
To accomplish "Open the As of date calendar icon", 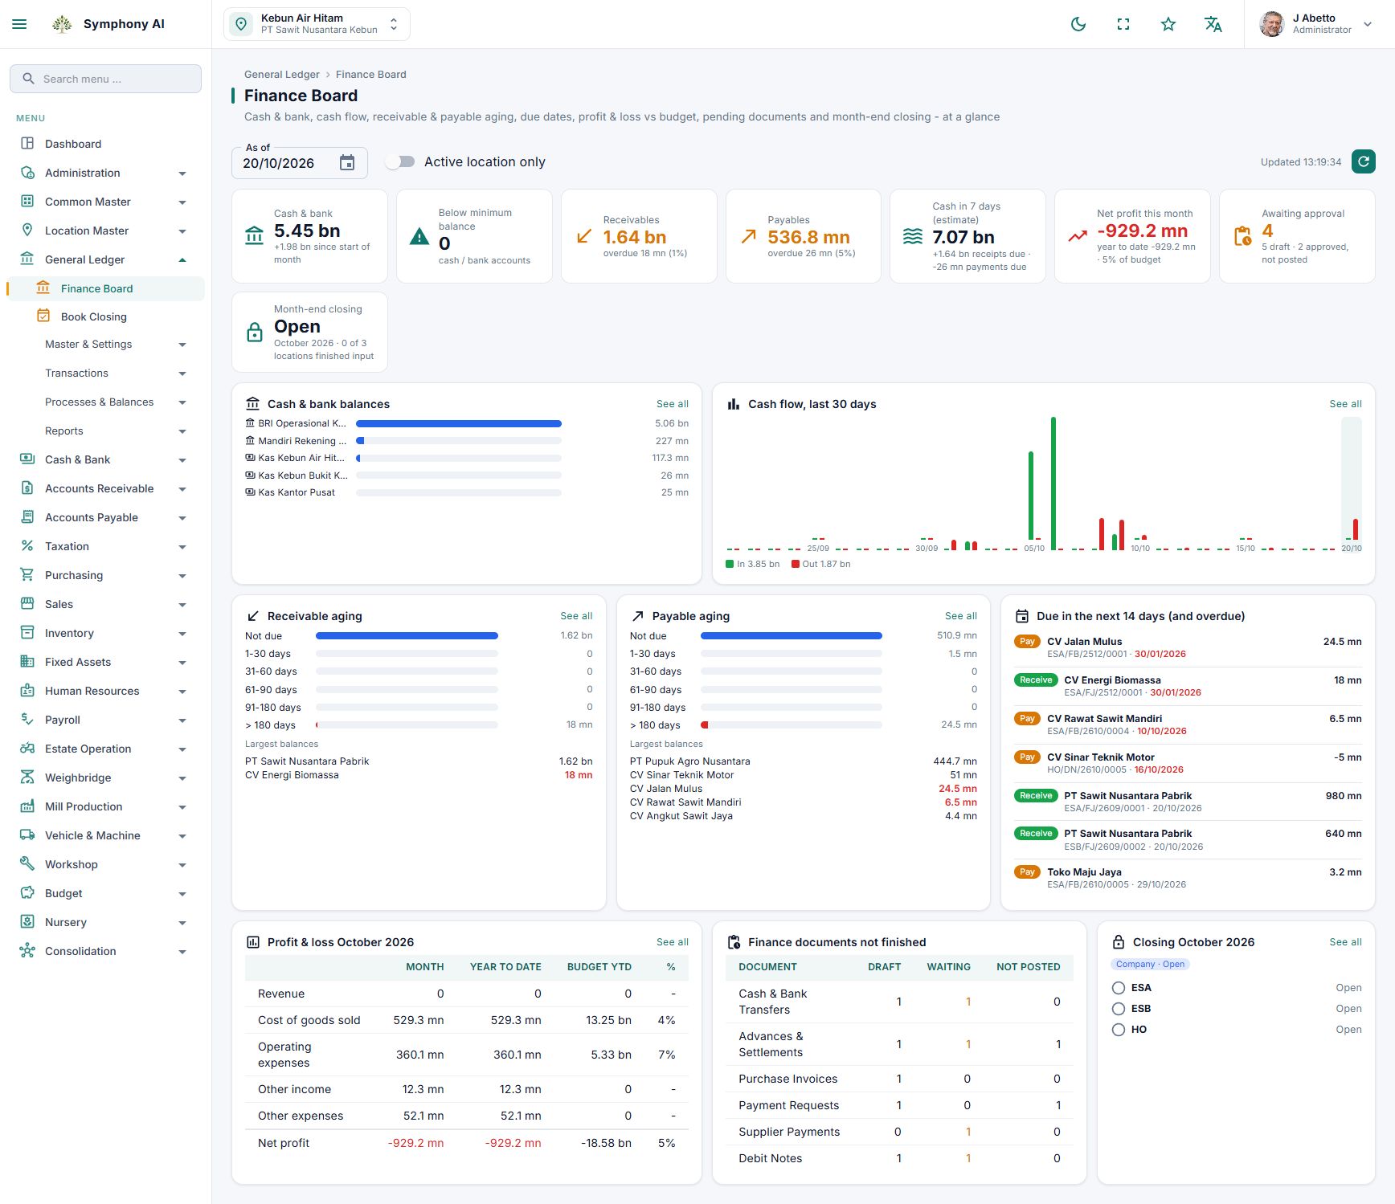I will coord(347,163).
